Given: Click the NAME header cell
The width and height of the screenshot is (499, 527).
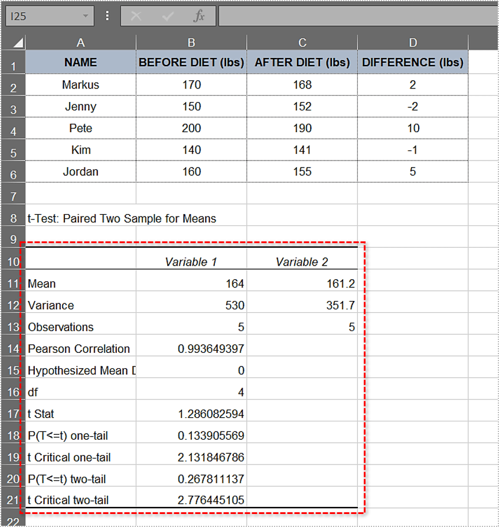Looking at the screenshot, I should tap(81, 62).
